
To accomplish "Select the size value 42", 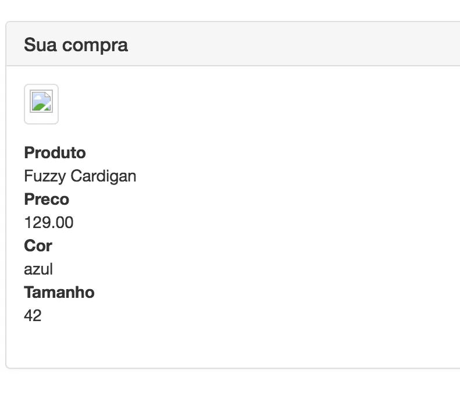I will coord(33,315).
